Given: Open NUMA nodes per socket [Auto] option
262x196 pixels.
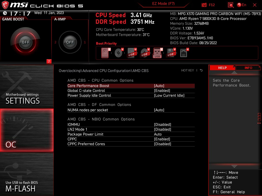Looking at the screenshot, I should click(159, 110).
